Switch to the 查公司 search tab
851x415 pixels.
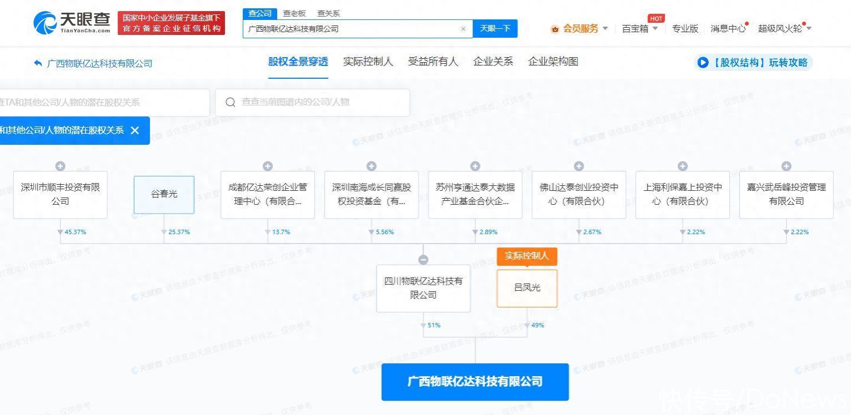click(x=260, y=13)
